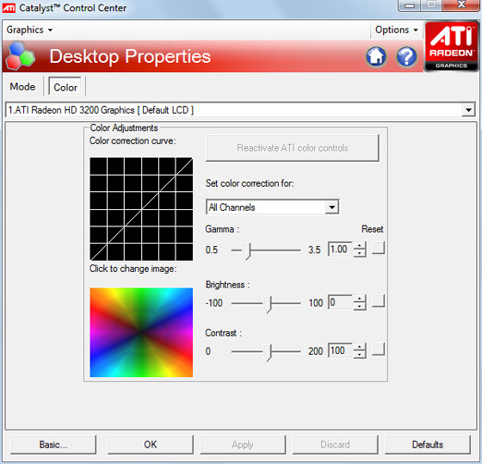Click the rainbow preview image to change it
The width and height of the screenshot is (482, 464).
click(x=141, y=332)
